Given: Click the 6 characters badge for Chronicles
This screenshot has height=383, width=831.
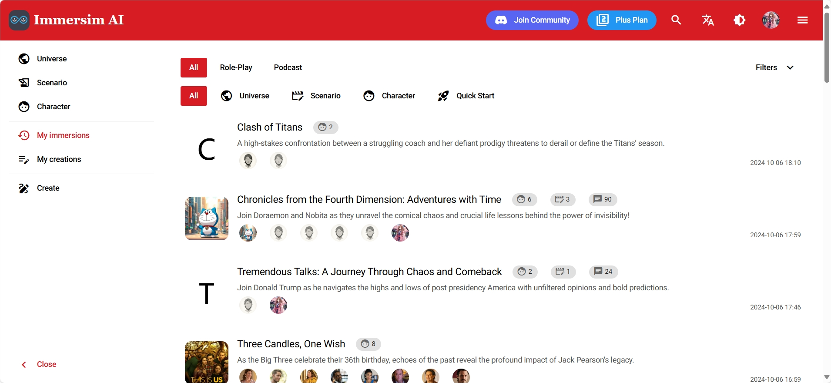Looking at the screenshot, I should (525, 199).
